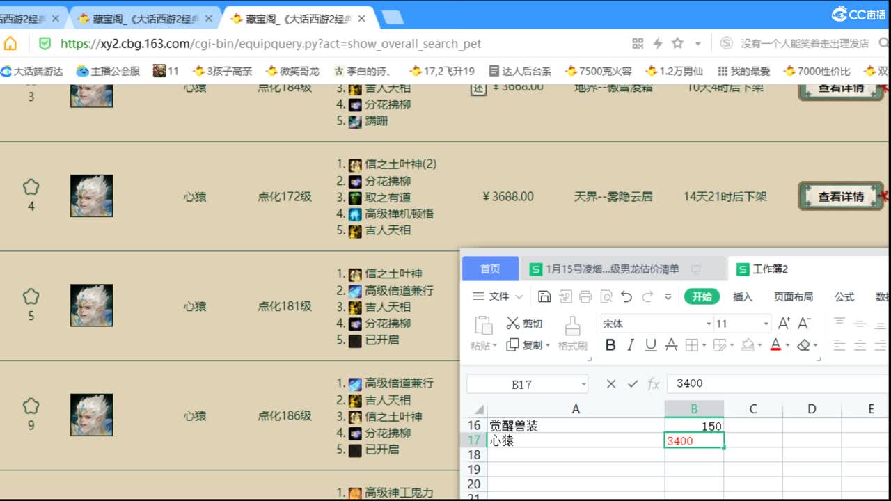891x501 pixels.
Task: Open the 宋体 font name dropdown
Action: pos(709,324)
